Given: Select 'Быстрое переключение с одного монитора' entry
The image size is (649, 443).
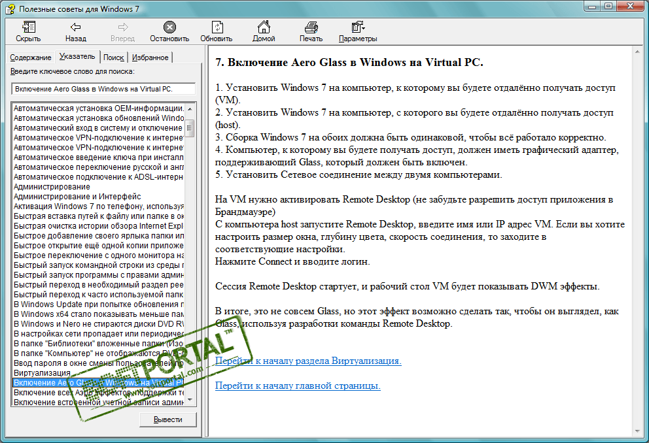Looking at the screenshot, I should coord(99,255).
